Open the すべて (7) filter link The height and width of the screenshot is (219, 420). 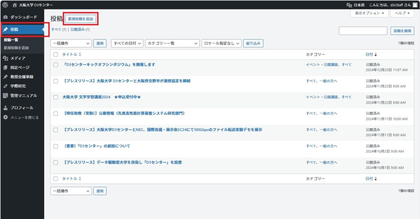tap(59, 30)
